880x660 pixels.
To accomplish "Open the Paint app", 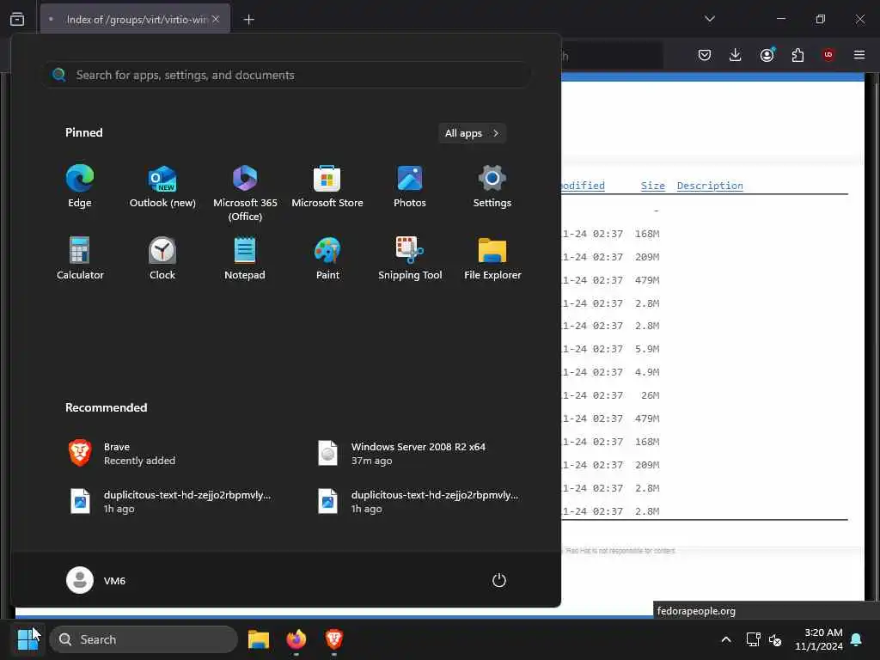I will coord(327,258).
